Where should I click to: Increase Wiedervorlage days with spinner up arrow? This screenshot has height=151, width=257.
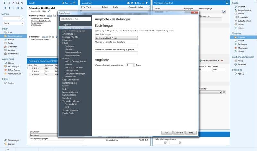point(133,64)
